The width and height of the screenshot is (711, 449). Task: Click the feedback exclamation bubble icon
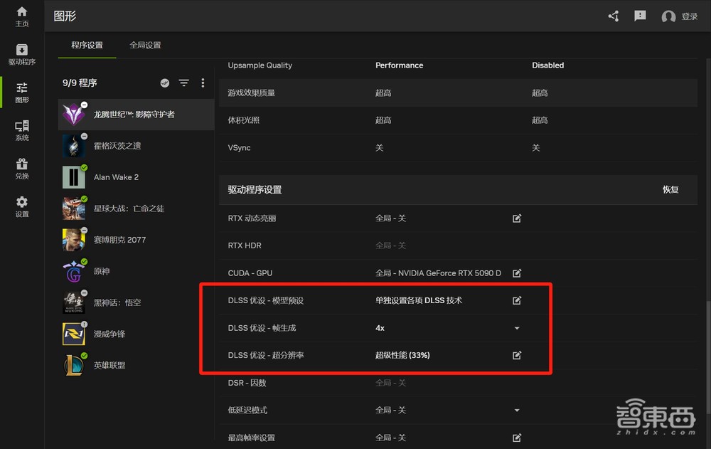pos(640,16)
